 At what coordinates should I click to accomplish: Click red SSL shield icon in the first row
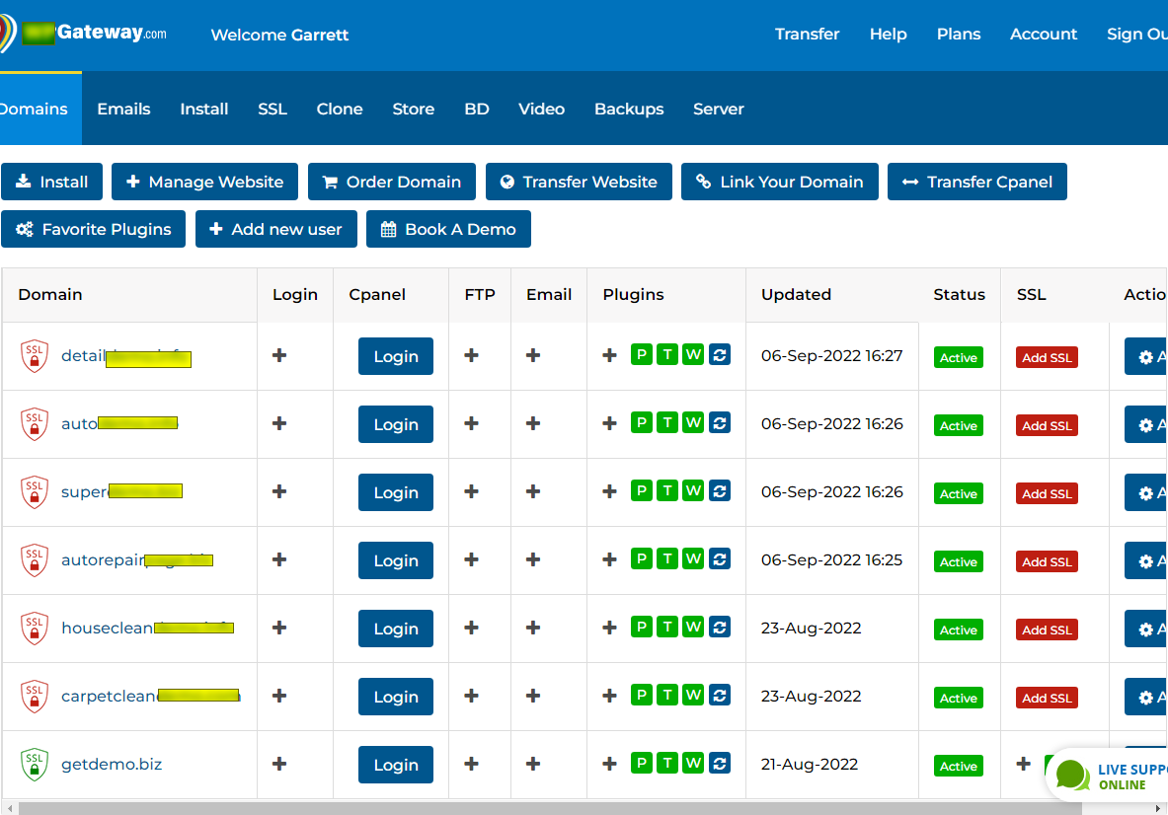tap(35, 356)
